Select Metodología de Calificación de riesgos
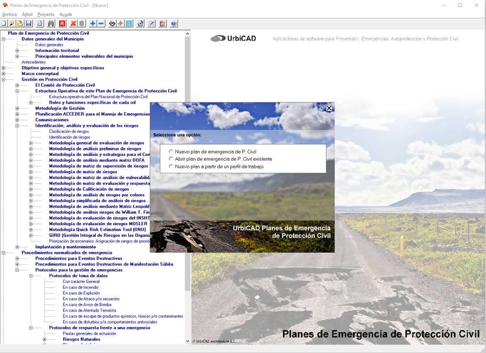The width and height of the screenshot is (486, 353). 89,189
